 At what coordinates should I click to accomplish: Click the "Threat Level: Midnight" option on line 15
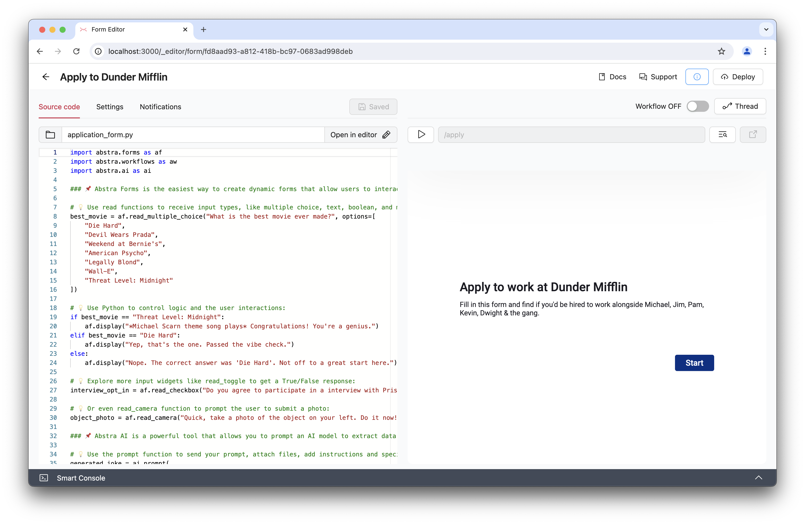(128, 280)
